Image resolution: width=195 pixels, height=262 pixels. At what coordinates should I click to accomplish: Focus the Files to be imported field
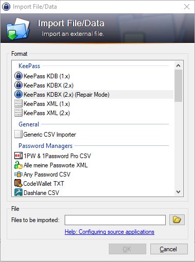point(115,220)
